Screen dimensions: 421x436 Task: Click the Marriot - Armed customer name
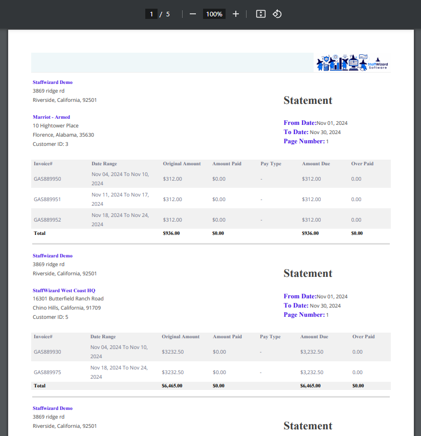click(51, 117)
